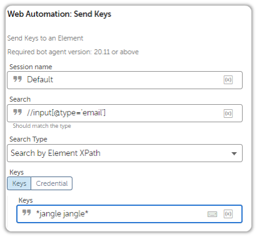Click into the Default session name field
The image size is (257, 237).
125,80
